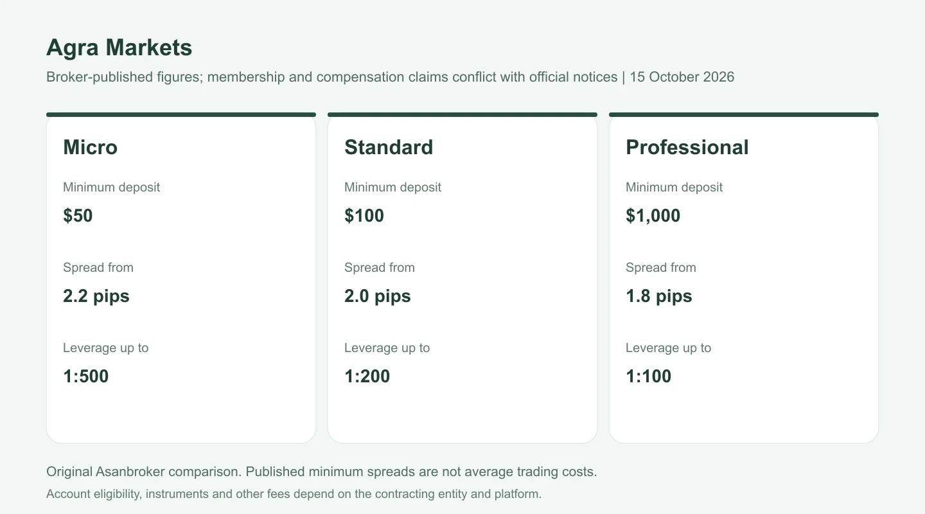Select the "$1,000" minimum deposit value
The image size is (925, 514).
pos(653,215)
